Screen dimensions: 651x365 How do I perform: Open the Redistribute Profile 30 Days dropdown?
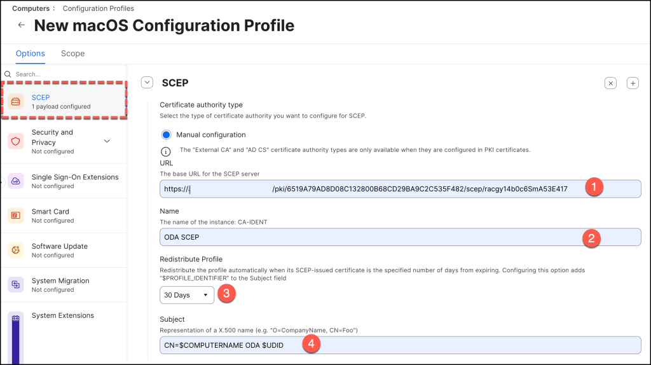coord(186,295)
